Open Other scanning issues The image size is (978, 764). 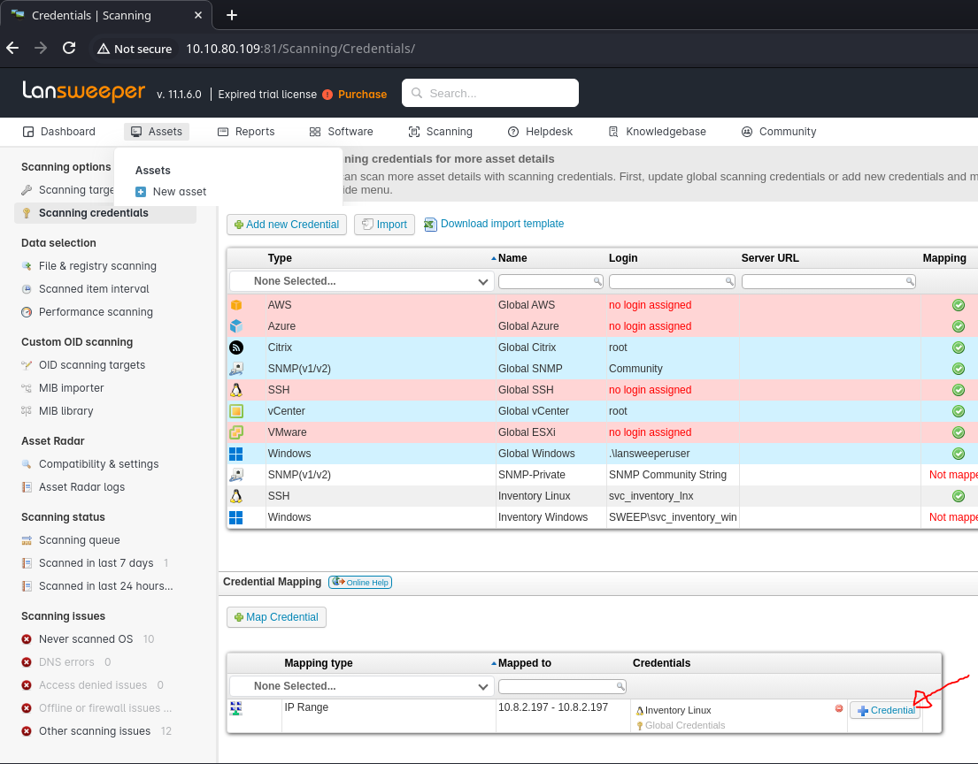[95, 731]
